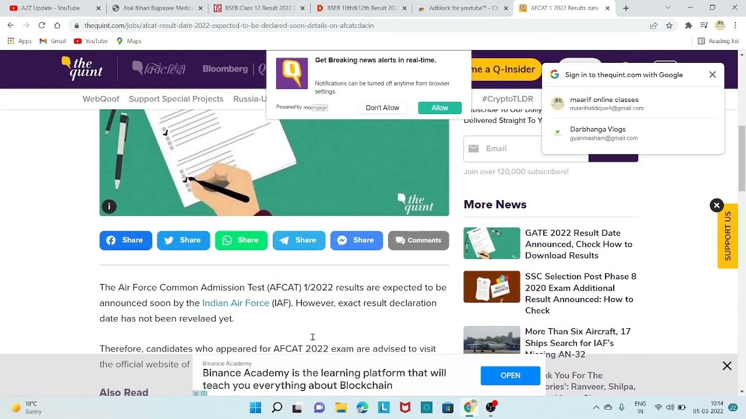Choose the maarif online classes account
Image resolution: width=746 pixels, height=419 pixels.
point(632,104)
